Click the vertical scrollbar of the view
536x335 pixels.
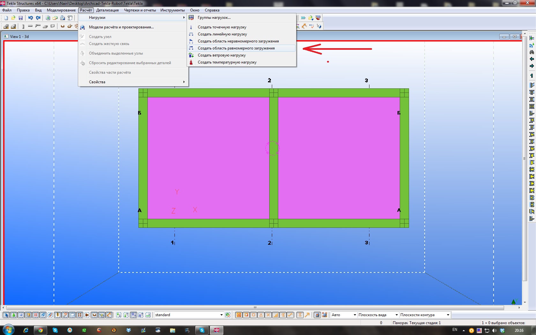click(525, 160)
